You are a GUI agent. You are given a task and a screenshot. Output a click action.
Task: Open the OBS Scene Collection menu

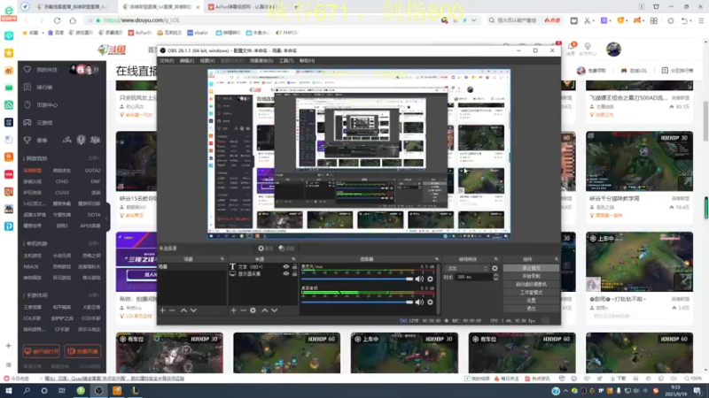point(261,60)
